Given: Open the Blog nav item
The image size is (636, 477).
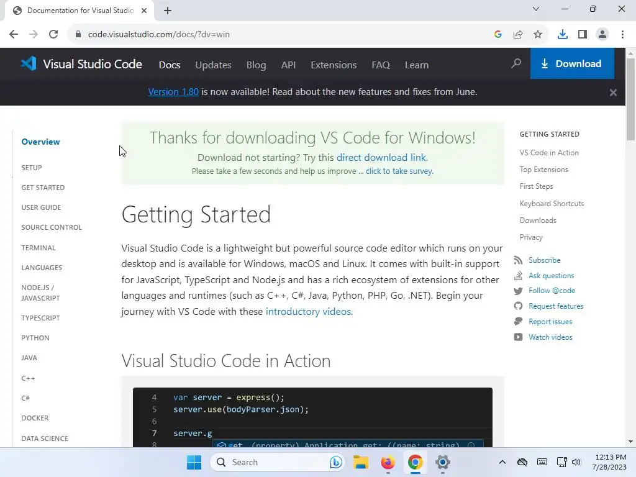Looking at the screenshot, I should click(257, 65).
